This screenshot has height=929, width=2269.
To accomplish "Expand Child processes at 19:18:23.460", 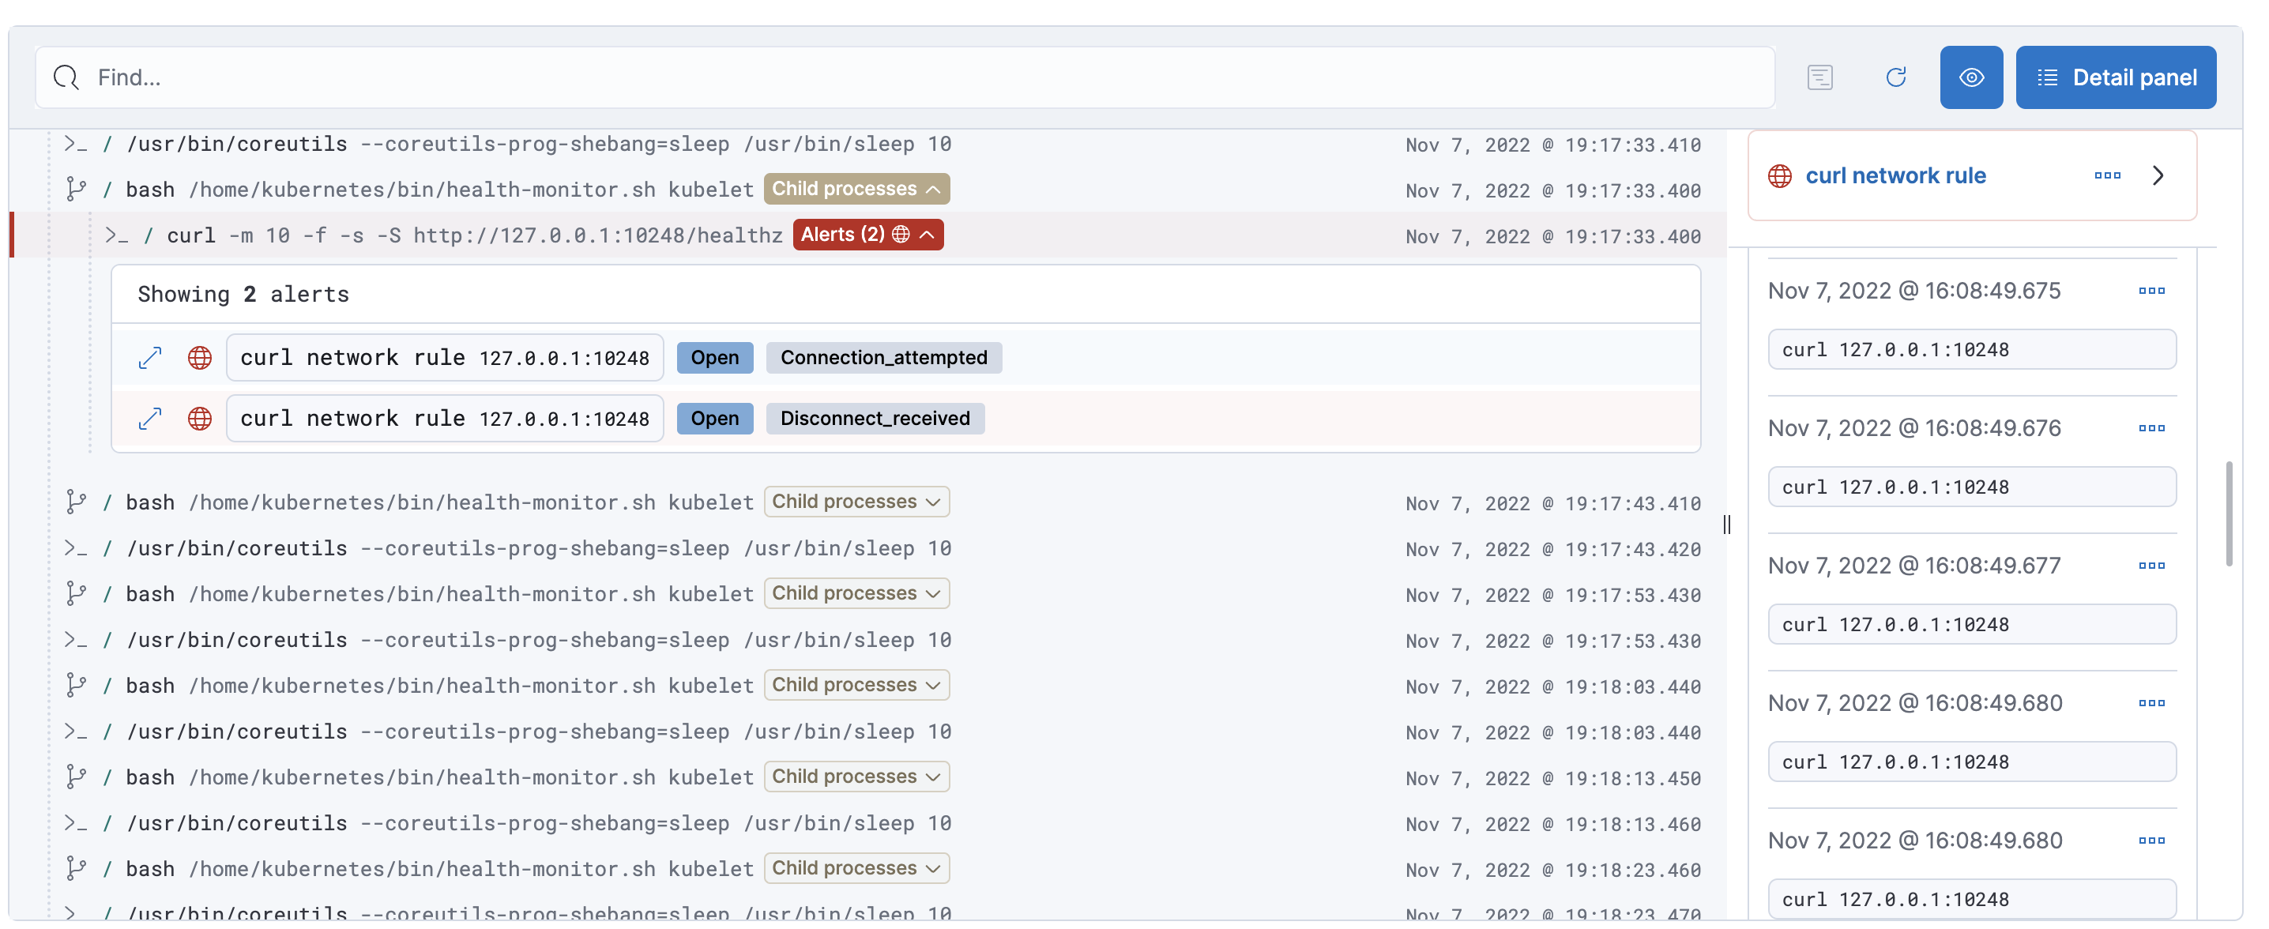I will pos(856,868).
